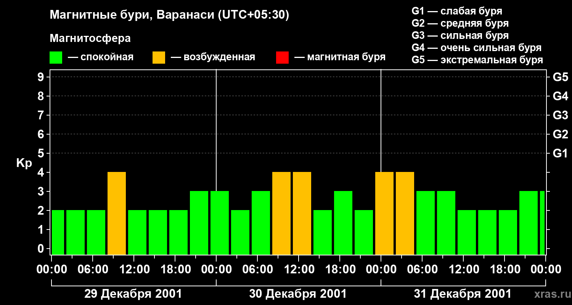Click the 'G4' label on the right axis
Viewport: 572px width, 305px height.
560,96
